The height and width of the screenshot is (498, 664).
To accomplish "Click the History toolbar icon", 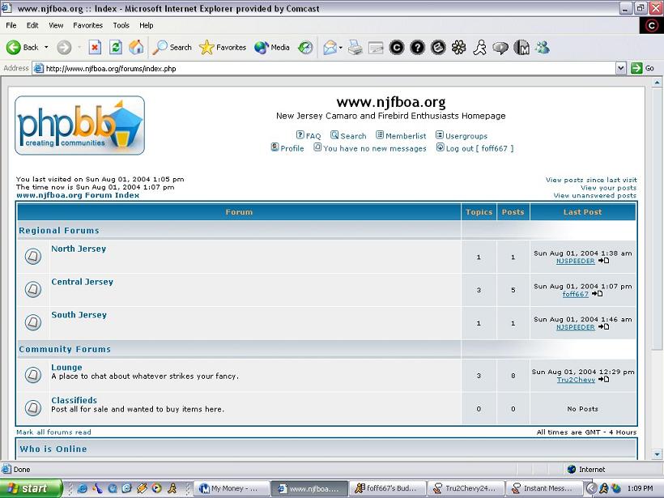I will [305, 48].
